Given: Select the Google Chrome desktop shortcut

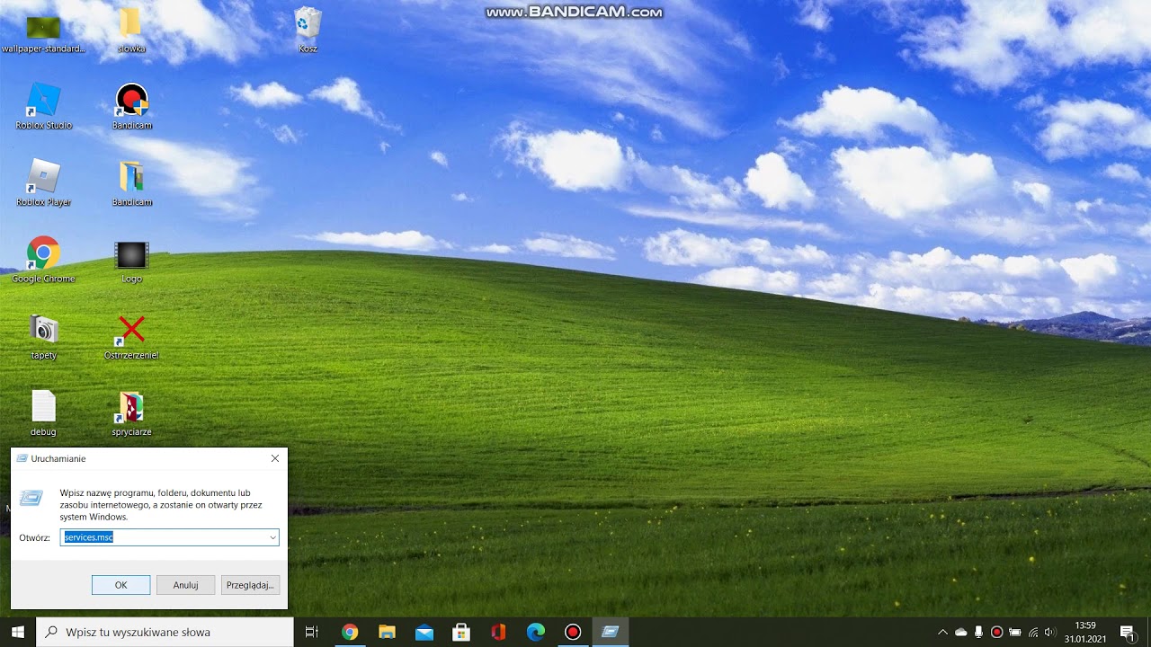Looking at the screenshot, I should (43, 261).
